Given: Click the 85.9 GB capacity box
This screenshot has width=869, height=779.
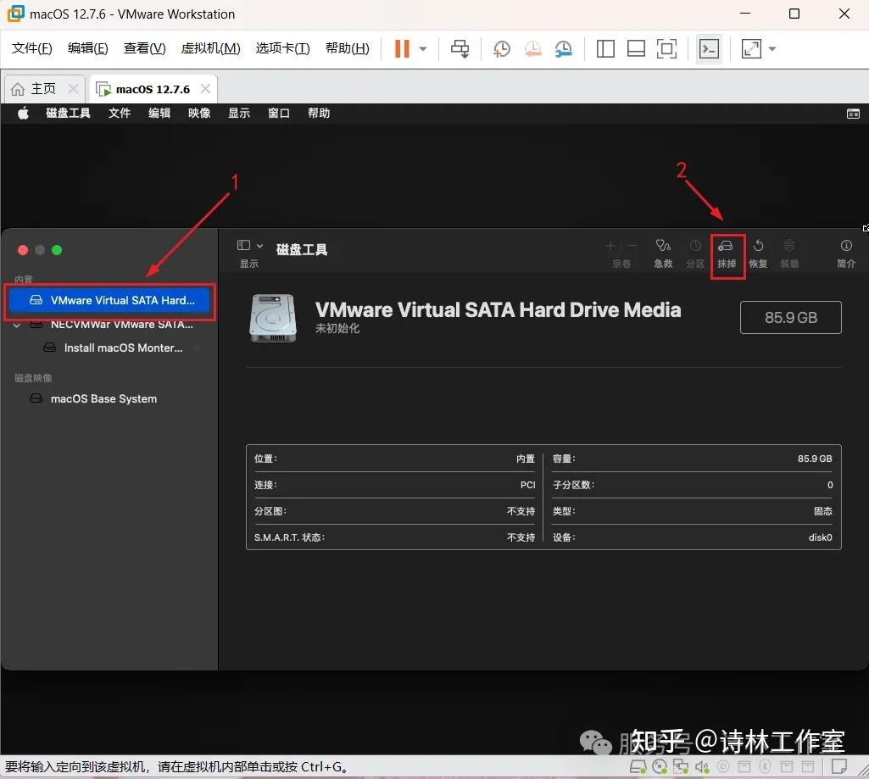Looking at the screenshot, I should (x=790, y=318).
